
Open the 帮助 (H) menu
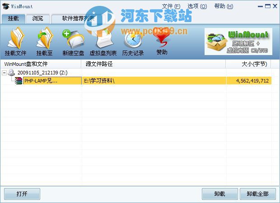point(224,6)
